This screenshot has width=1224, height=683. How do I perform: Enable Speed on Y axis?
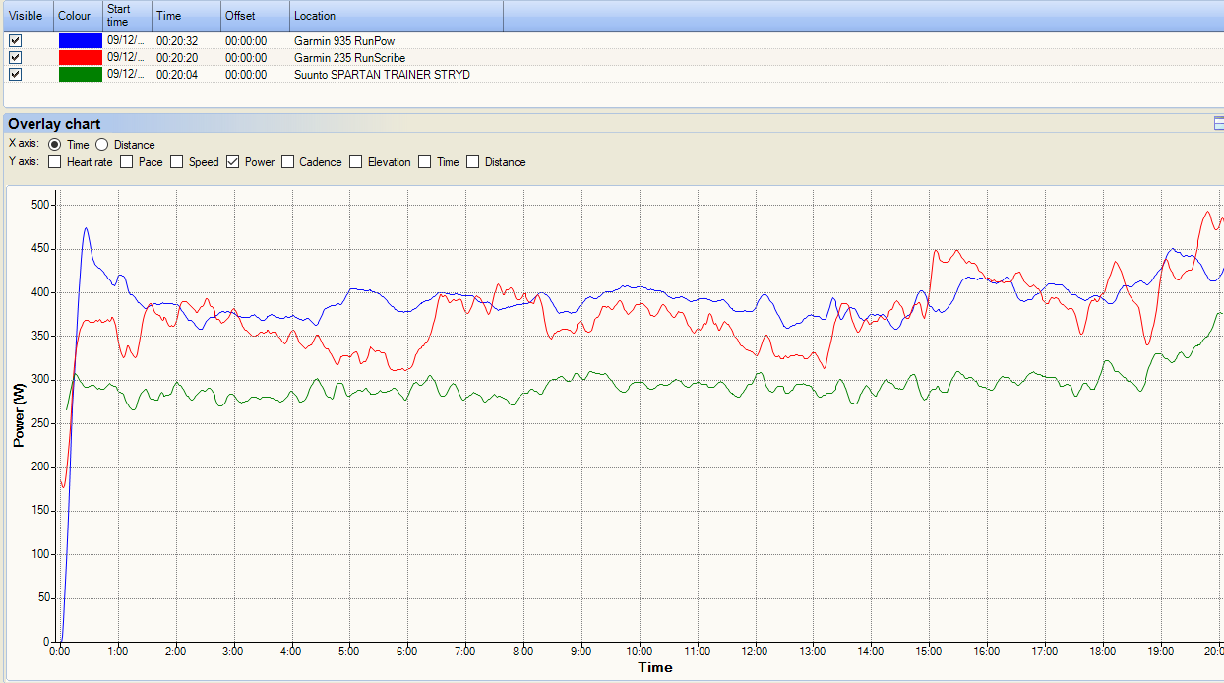[178, 162]
